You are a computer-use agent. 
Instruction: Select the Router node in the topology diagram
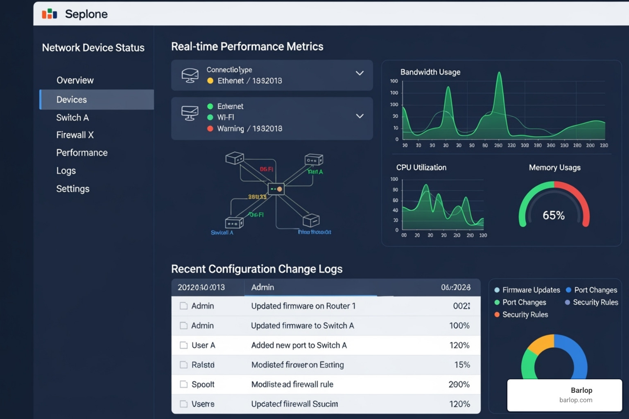click(x=276, y=189)
